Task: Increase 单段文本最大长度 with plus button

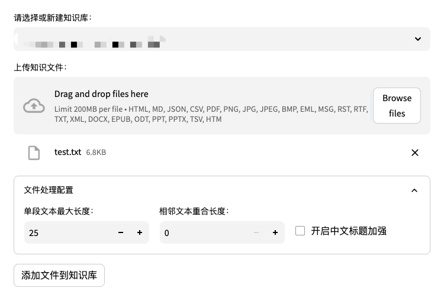Action: pyautogui.click(x=140, y=232)
